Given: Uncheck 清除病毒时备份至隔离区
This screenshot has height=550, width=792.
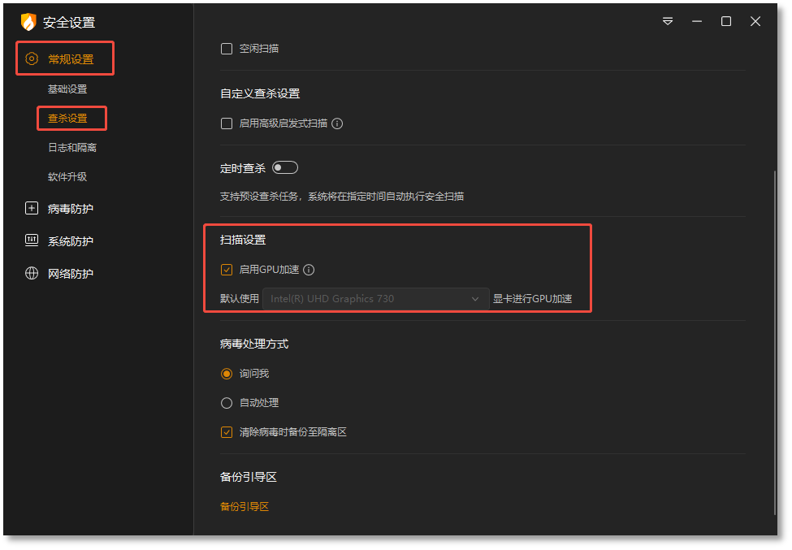Looking at the screenshot, I should (x=227, y=432).
